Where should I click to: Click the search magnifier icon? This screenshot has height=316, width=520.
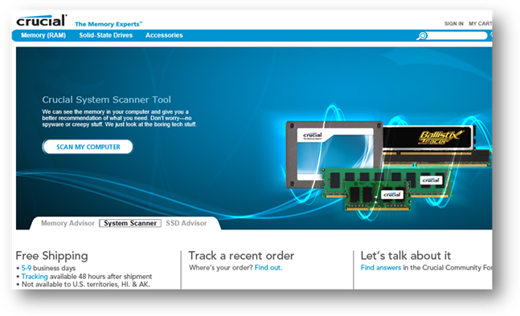422,36
